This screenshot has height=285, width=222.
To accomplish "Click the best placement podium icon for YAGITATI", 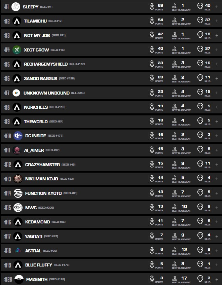I will (x=175, y=236).
